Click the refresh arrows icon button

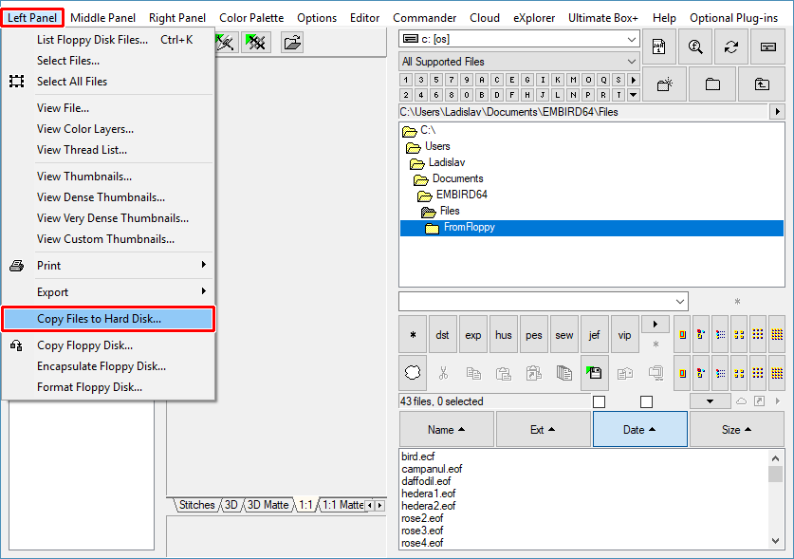tap(730, 47)
